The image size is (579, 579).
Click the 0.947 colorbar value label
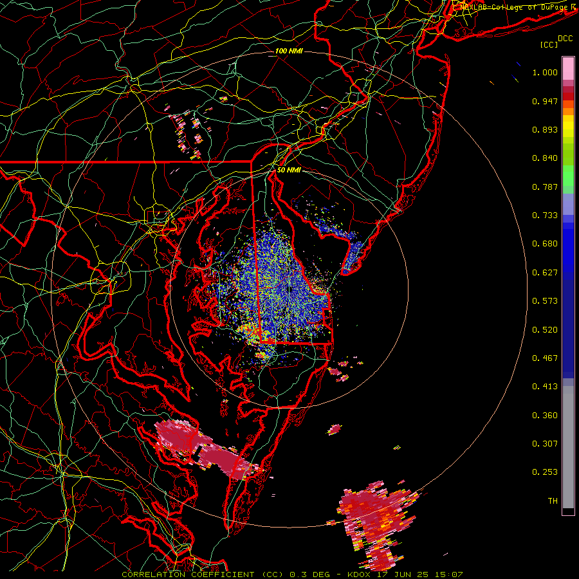[x=545, y=101]
